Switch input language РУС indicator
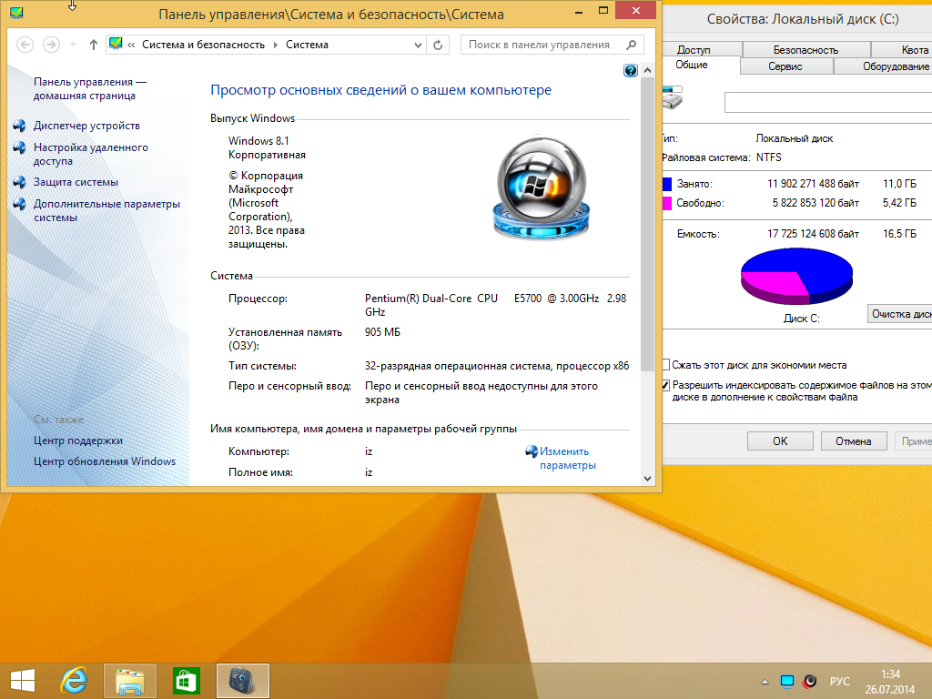Viewport: 932px width, 699px height. (x=839, y=681)
